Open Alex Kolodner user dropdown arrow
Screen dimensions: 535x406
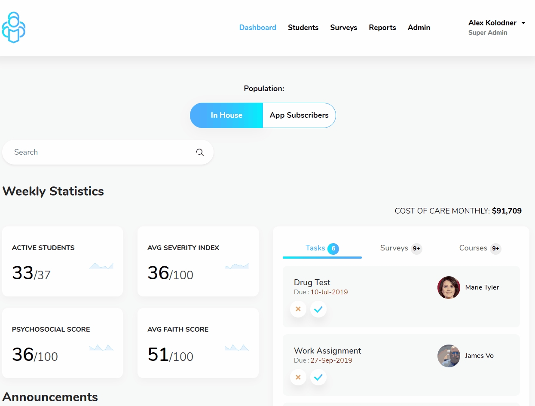(x=523, y=23)
